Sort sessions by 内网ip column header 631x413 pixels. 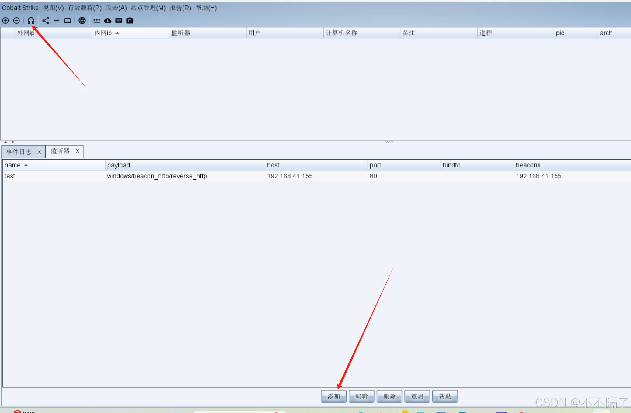coord(103,33)
